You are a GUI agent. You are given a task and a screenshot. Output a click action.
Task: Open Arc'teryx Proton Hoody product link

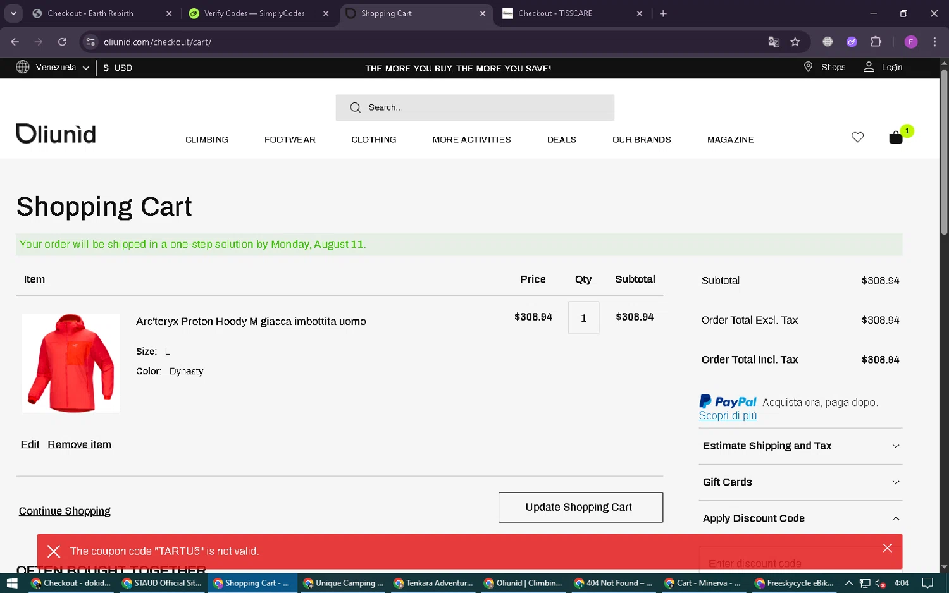point(251,321)
